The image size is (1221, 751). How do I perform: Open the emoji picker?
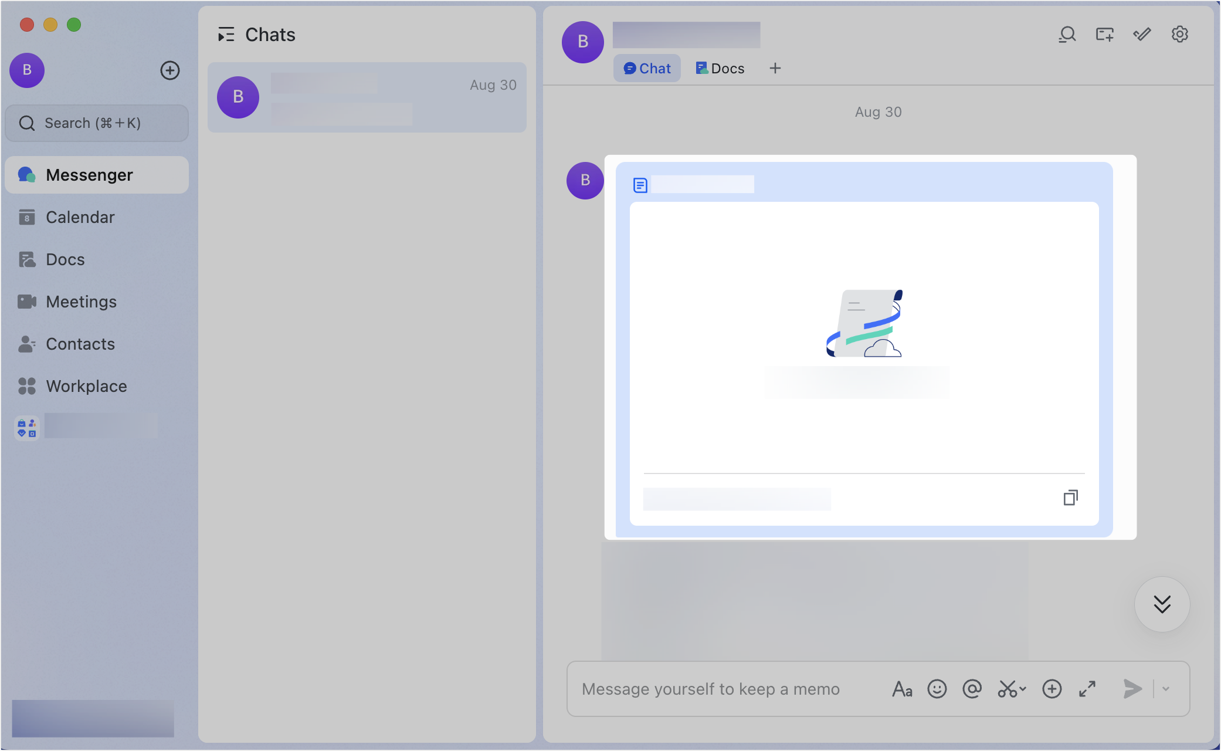pos(937,689)
